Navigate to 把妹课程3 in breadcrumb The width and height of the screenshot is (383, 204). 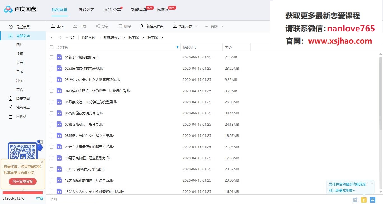[112, 37]
